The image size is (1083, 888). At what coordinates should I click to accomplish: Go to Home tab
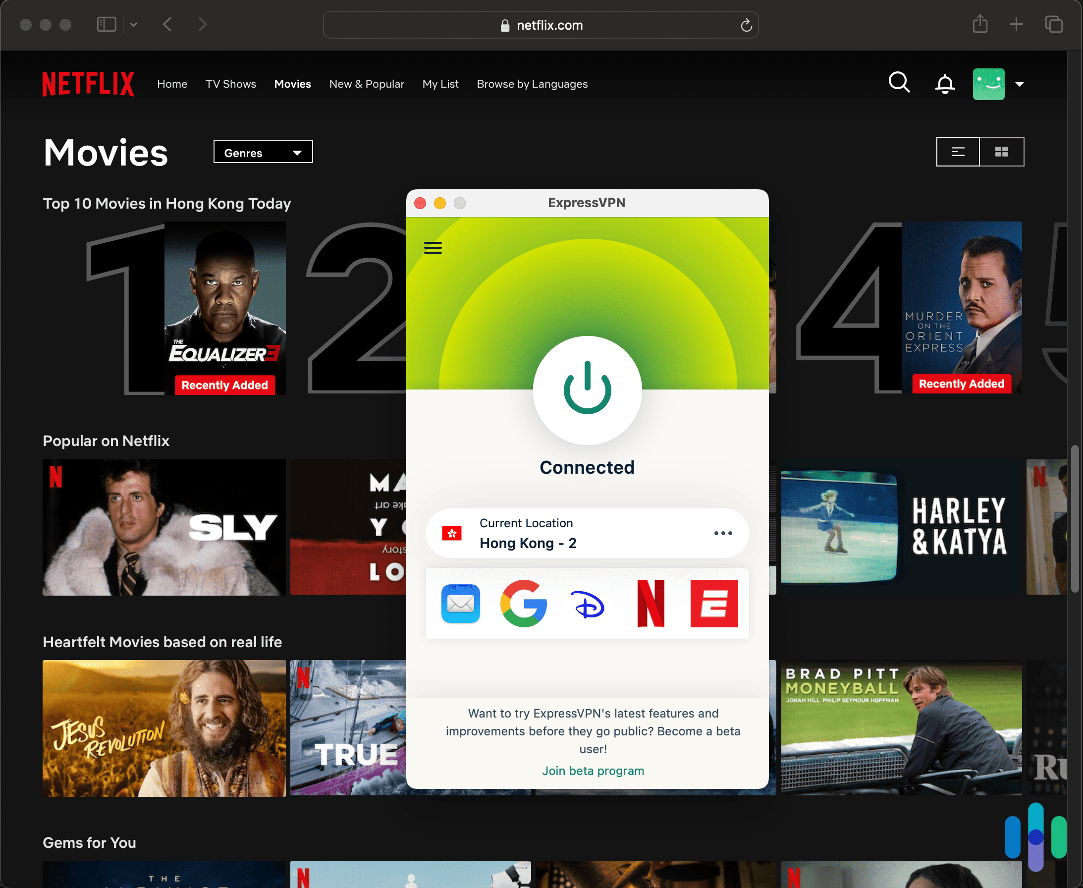click(x=172, y=84)
